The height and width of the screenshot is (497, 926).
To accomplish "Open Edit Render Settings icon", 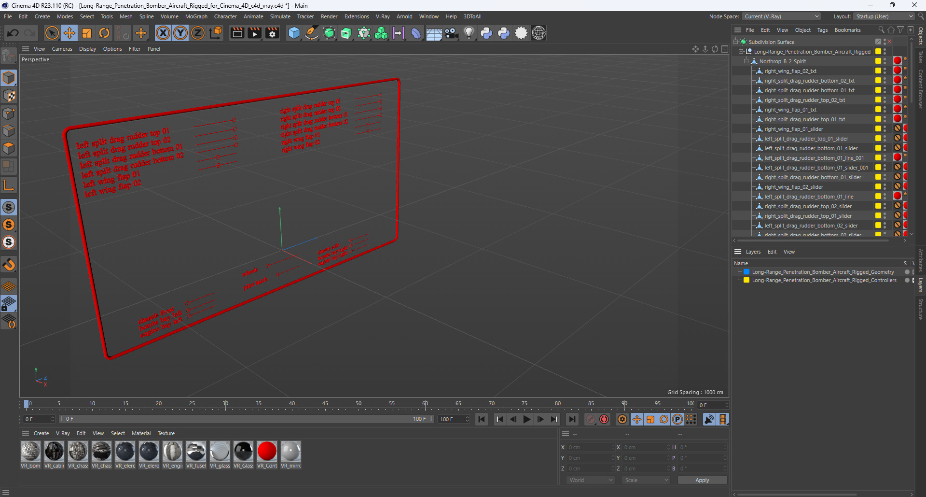I will pos(272,33).
